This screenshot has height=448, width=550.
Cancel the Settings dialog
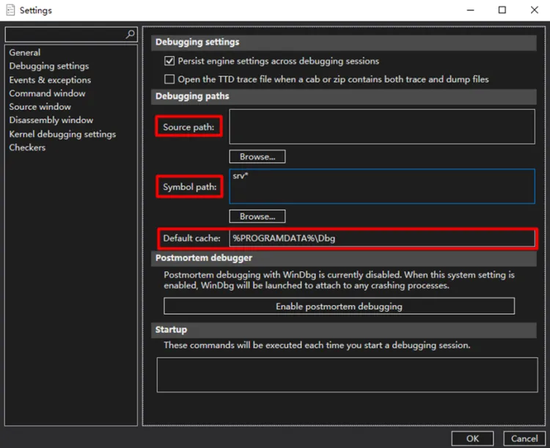click(x=524, y=439)
